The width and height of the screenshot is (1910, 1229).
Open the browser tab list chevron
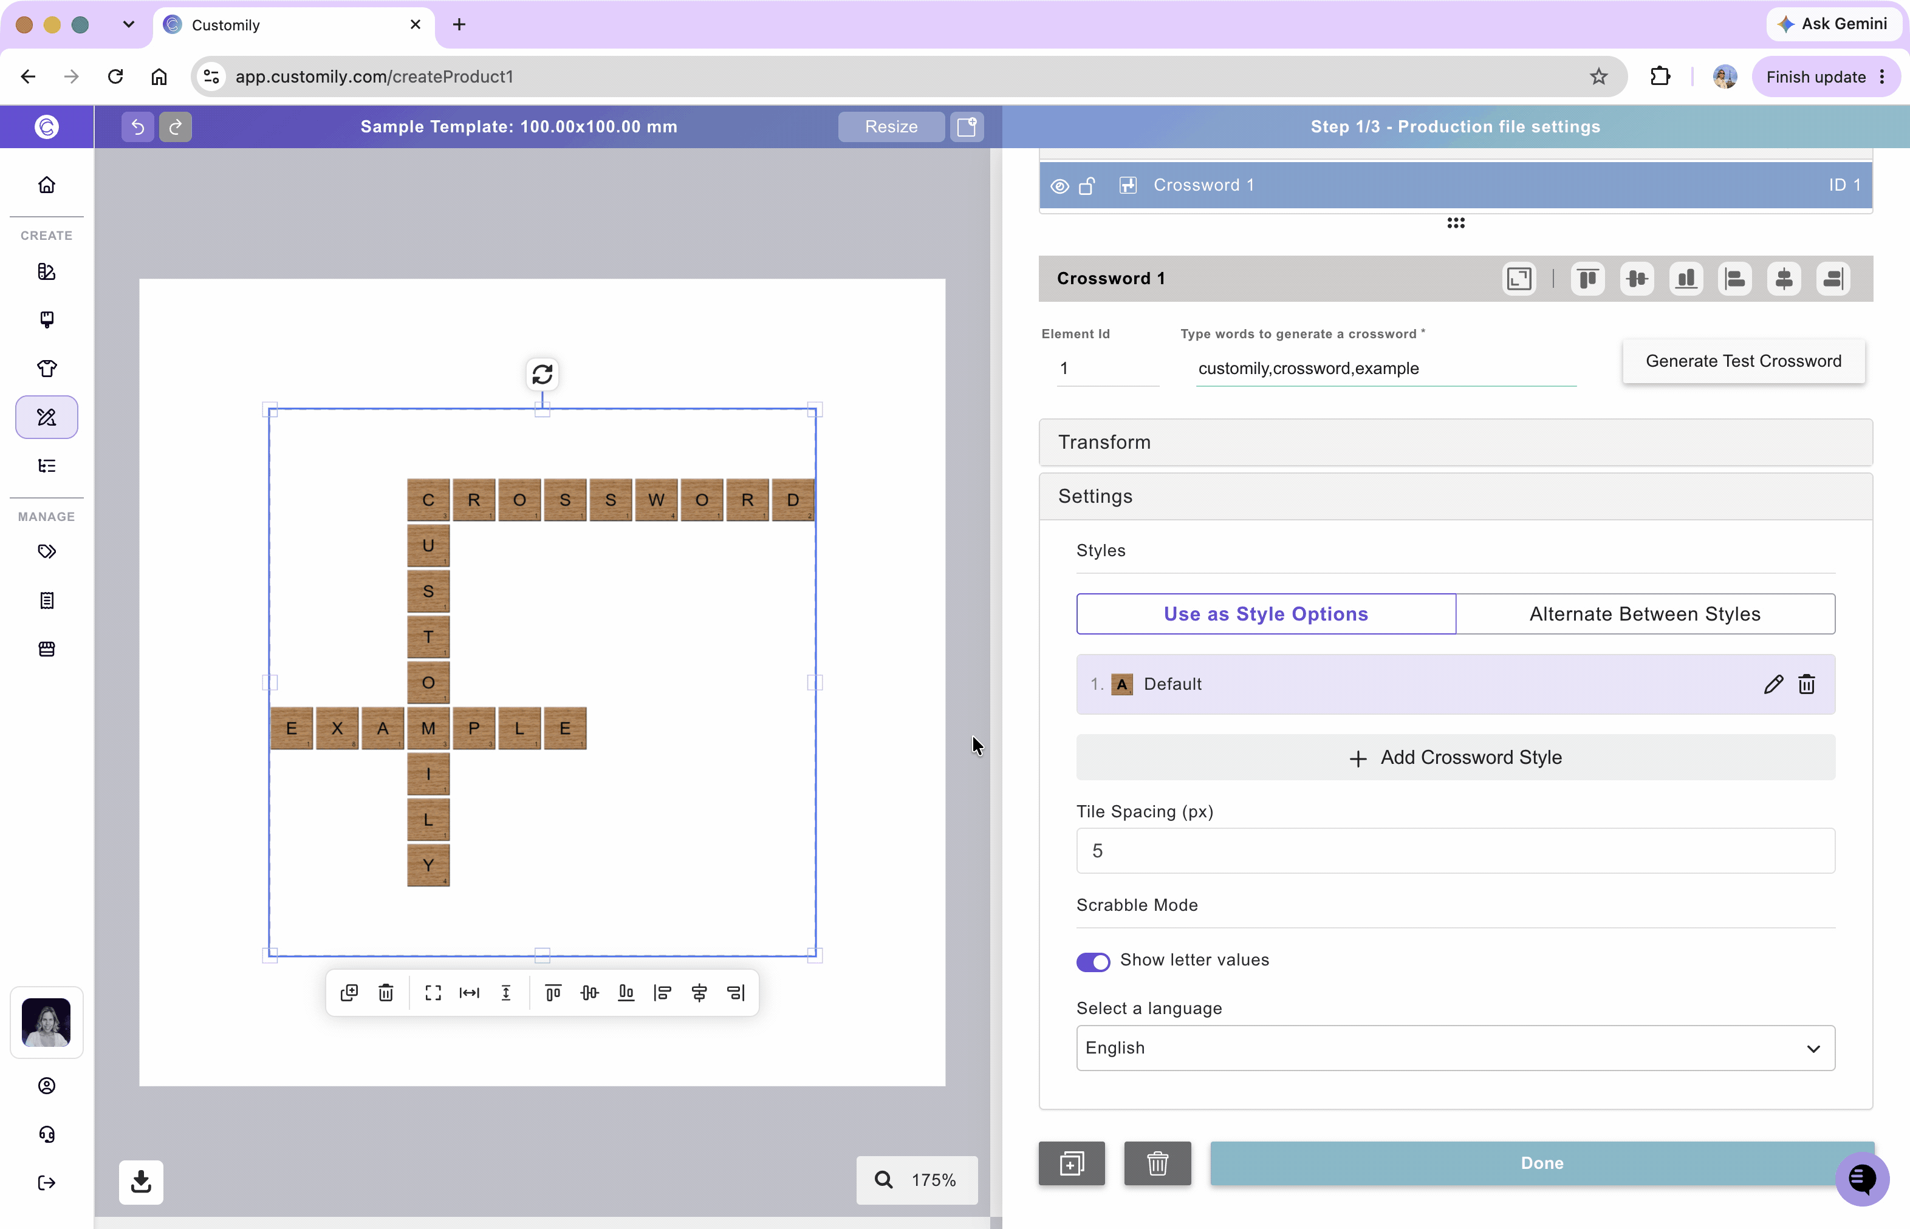(129, 25)
